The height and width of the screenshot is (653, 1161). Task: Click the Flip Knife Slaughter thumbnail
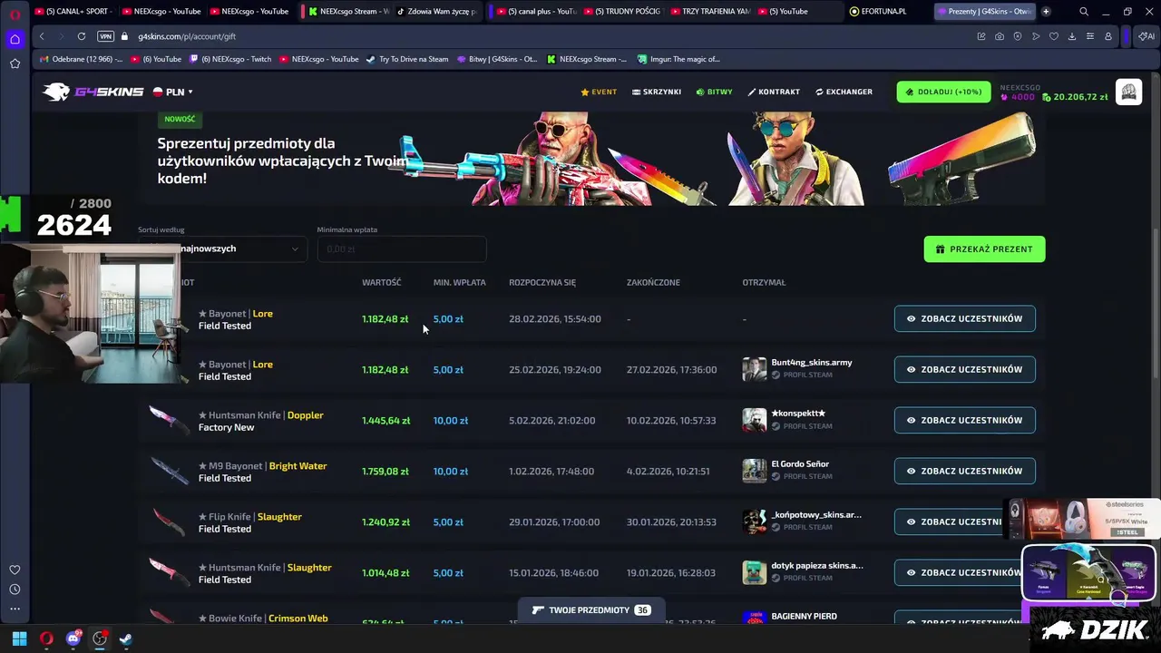(x=169, y=521)
